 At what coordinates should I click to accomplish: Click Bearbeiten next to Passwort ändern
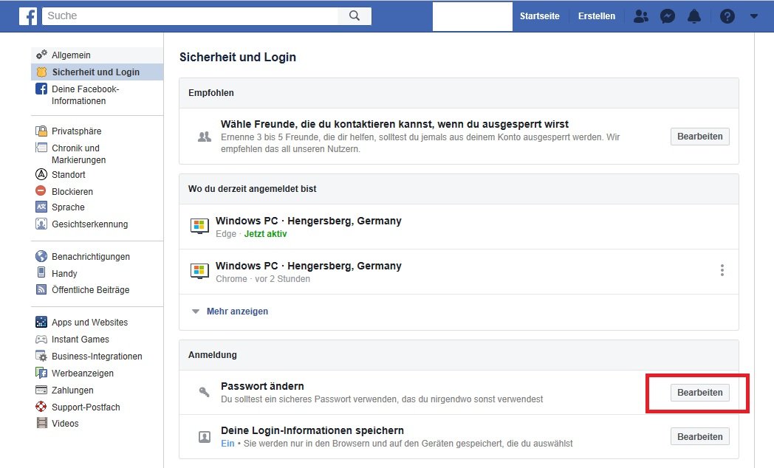click(x=699, y=393)
